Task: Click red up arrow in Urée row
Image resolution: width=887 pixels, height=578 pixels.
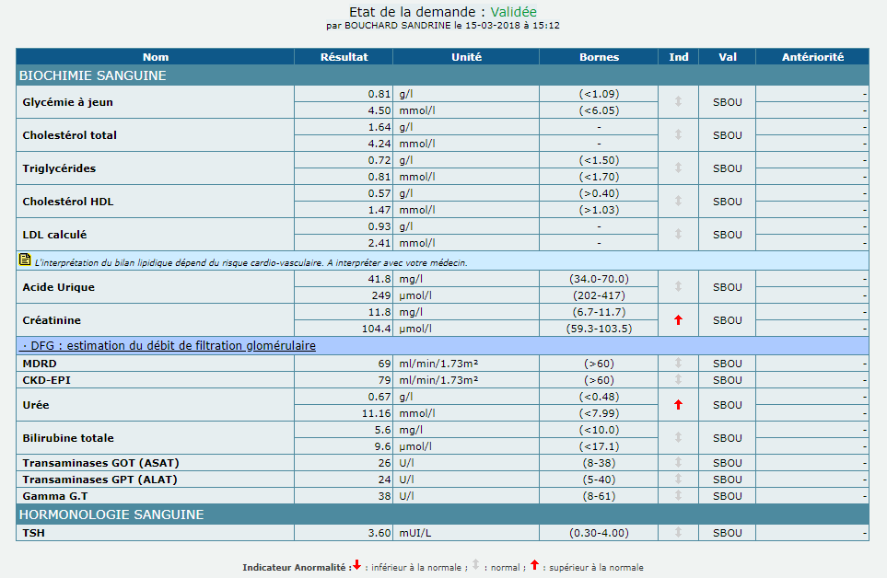Action: 678,405
